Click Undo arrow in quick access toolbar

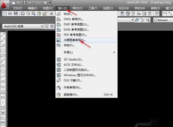coord(30,3)
